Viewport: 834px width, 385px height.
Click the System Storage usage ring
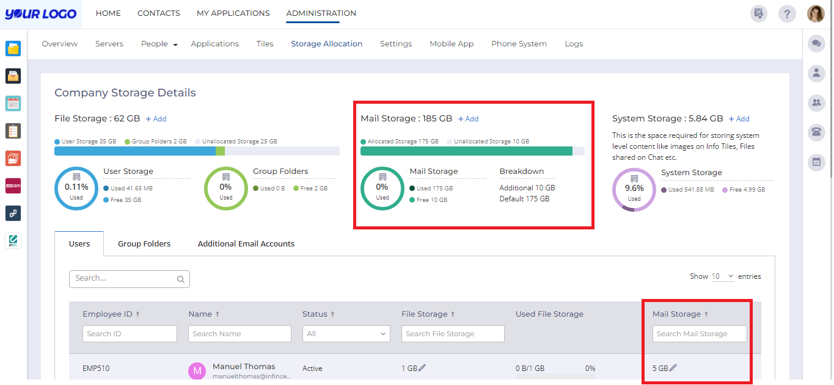(634, 189)
